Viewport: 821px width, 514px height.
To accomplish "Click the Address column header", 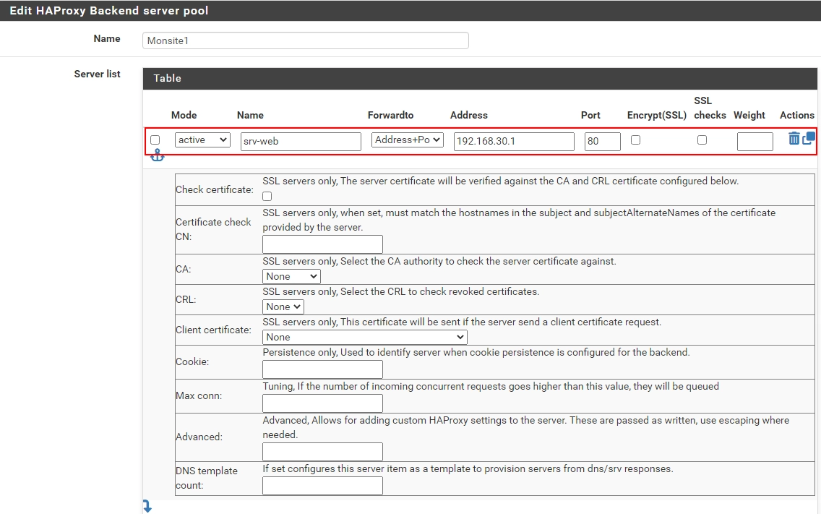I will 468,115.
